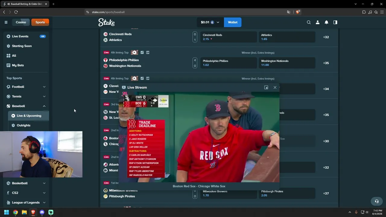Open the $0.01 balance currency dropdown
Viewport: 386px width, 217px height.
[210, 22]
